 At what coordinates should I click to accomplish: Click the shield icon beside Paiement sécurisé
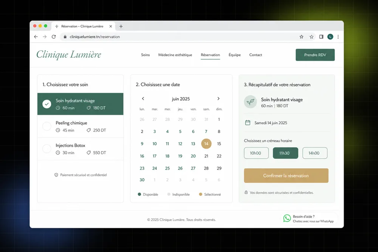(56, 175)
